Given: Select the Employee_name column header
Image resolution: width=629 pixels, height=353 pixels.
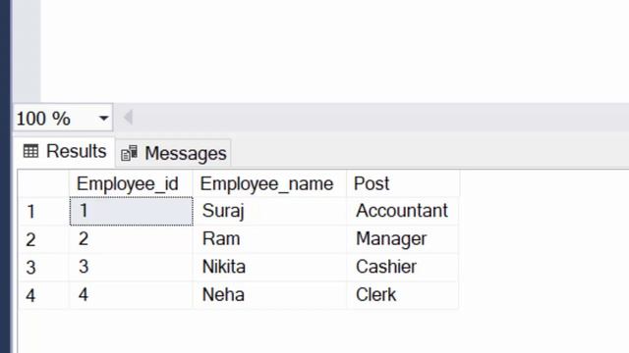Looking at the screenshot, I should click(269, 183).
